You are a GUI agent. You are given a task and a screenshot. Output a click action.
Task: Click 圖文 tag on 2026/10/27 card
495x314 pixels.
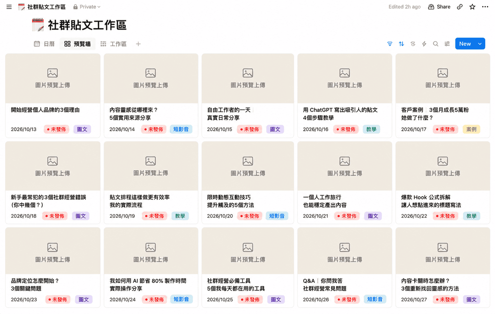click(471, 300)
